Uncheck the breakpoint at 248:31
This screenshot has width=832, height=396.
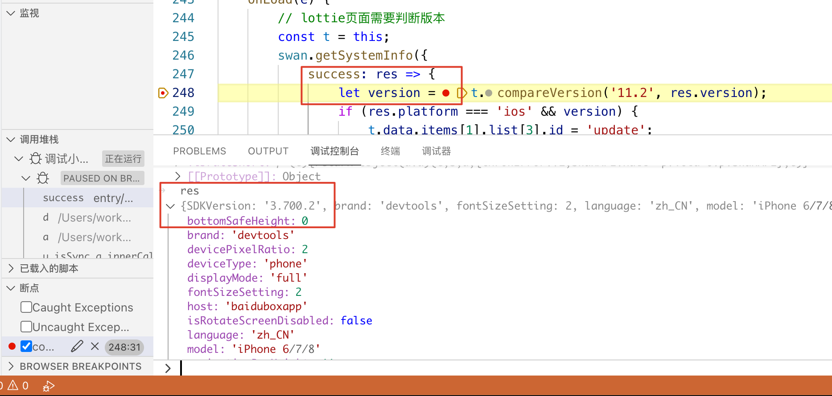coord(26,346)
